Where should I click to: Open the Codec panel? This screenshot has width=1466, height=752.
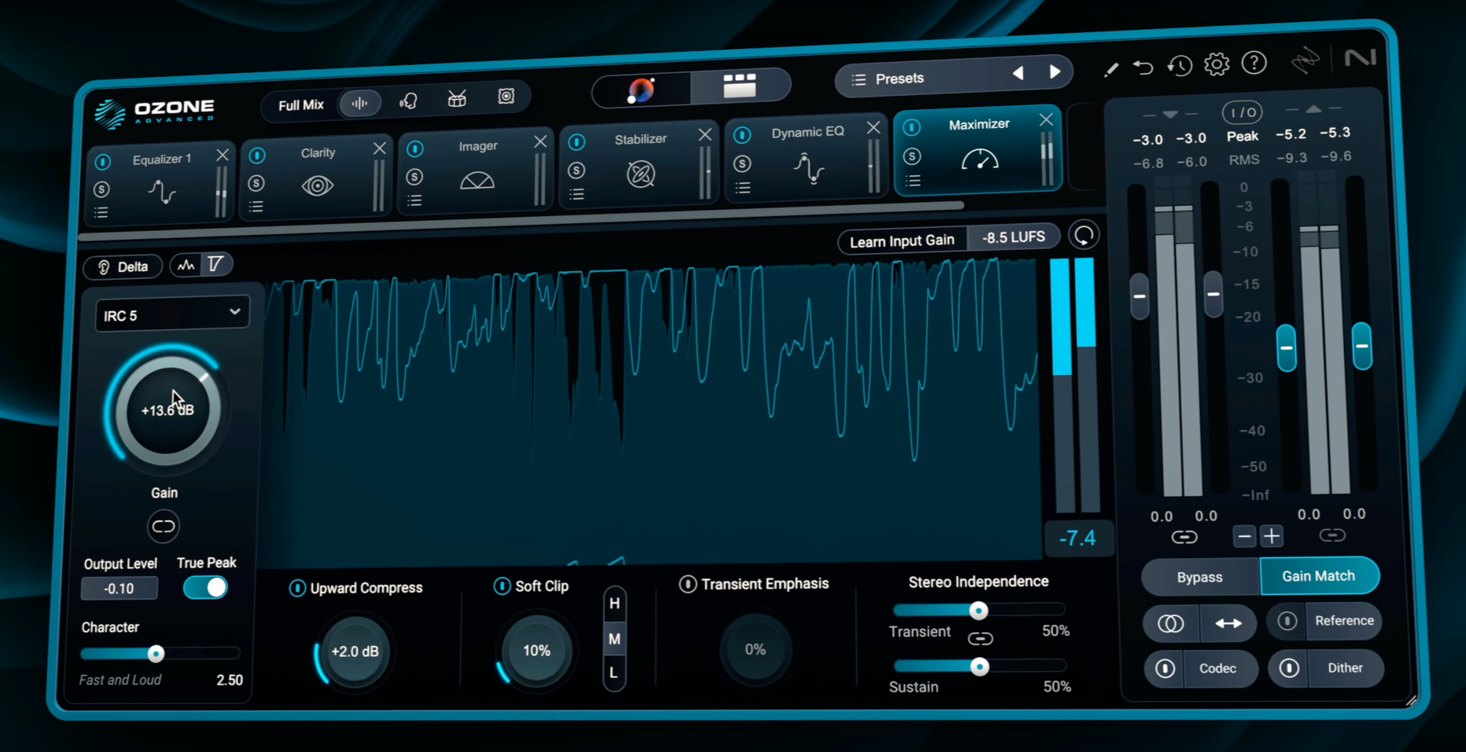click(1217, 669)
